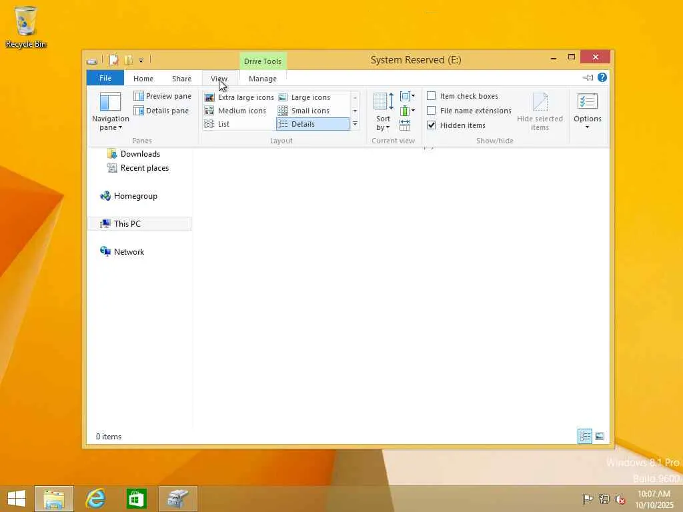Screen dimensions: 683x512
Task: Click the Windows Start button
Action: pyautogui.click(x=17, y=499)
